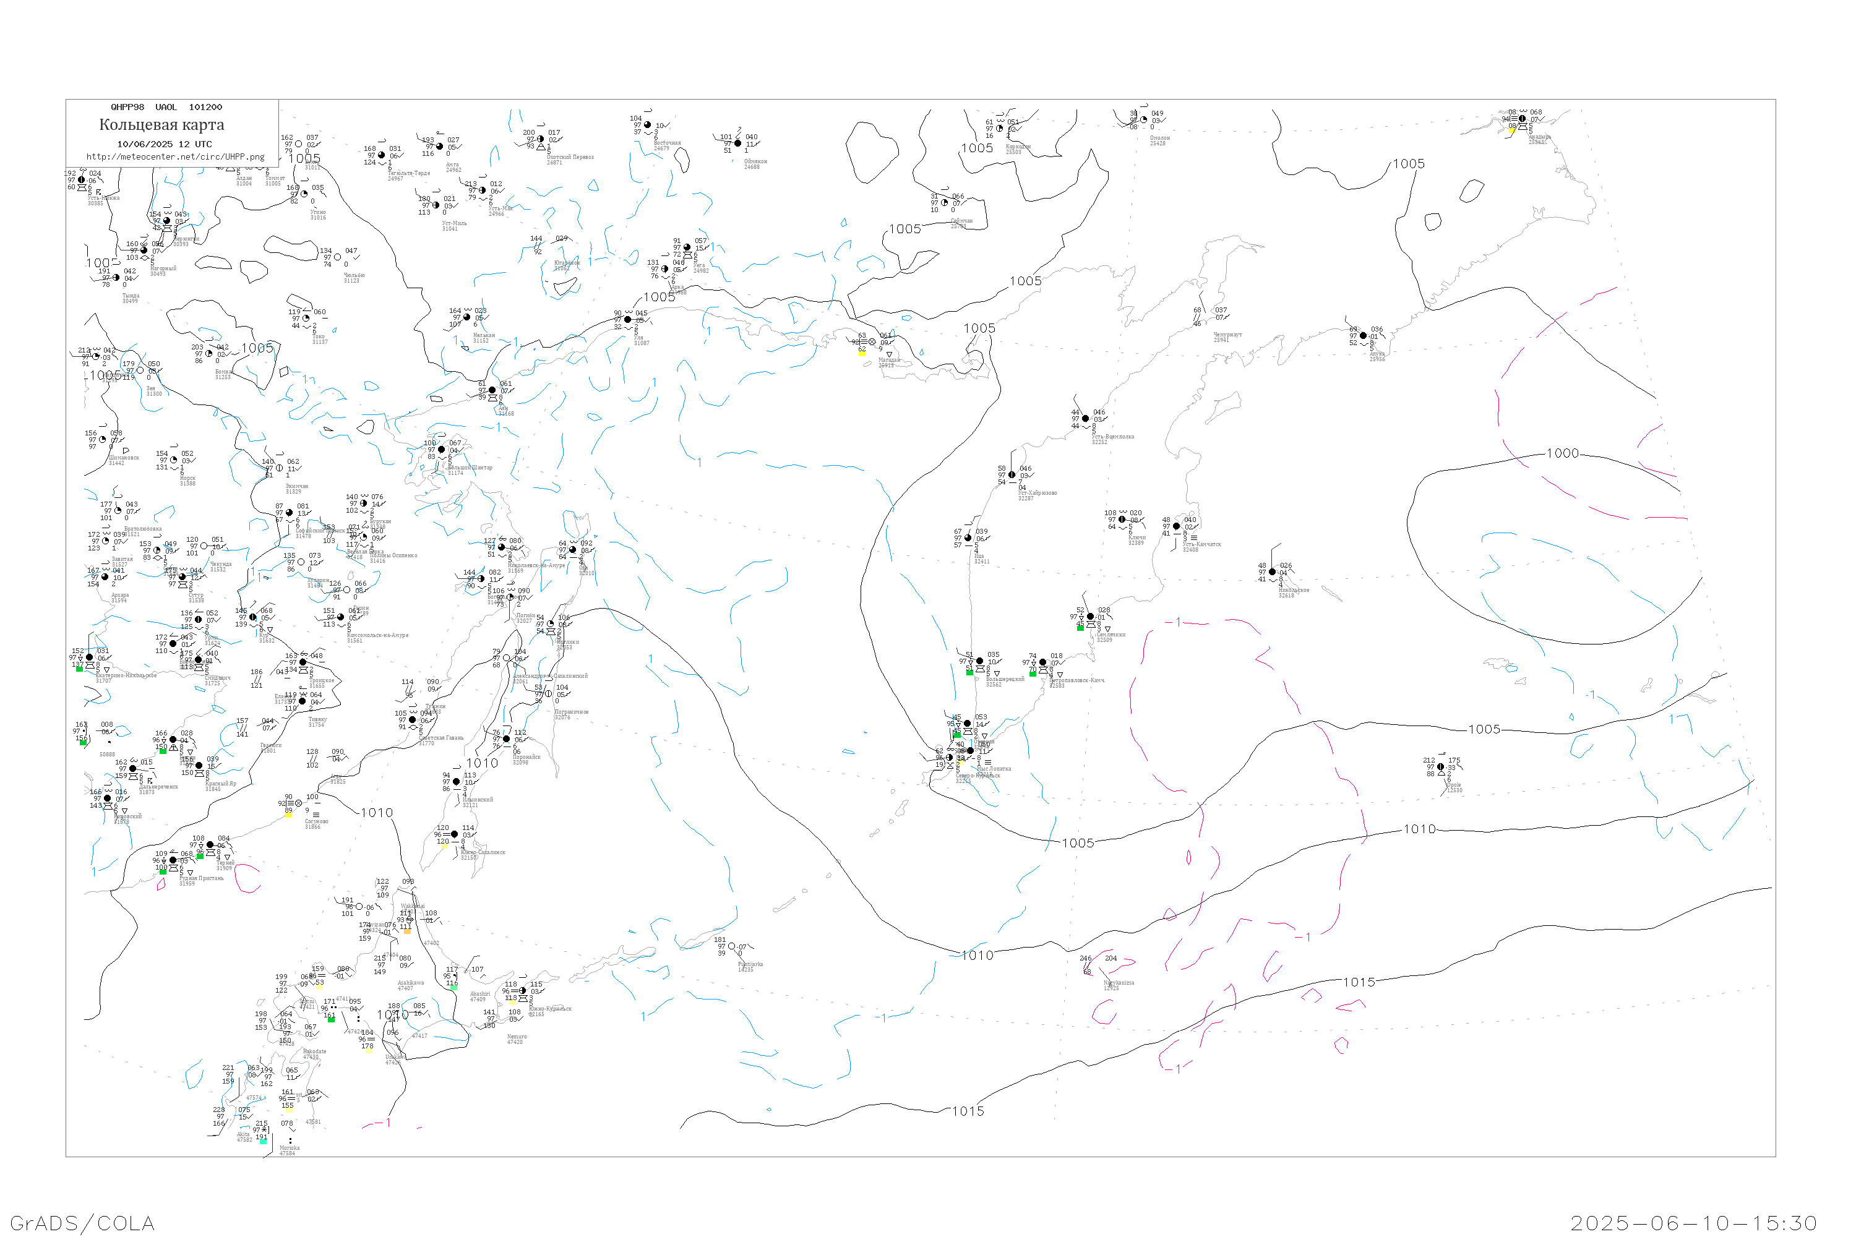Click the Никольское station filled circle
The image size is (1856, 1237).
click(1272, 572)
